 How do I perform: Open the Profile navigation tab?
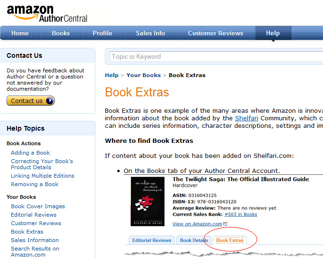coord(102,33)
